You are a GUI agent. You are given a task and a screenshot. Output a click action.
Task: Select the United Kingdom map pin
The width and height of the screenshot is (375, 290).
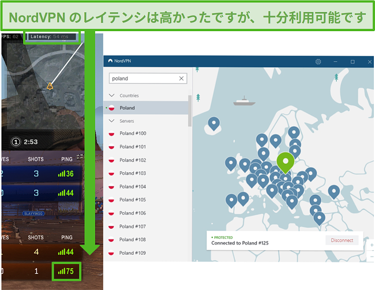(x=245, y=165)
